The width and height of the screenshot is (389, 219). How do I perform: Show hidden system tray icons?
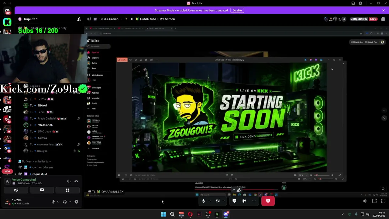343,214
